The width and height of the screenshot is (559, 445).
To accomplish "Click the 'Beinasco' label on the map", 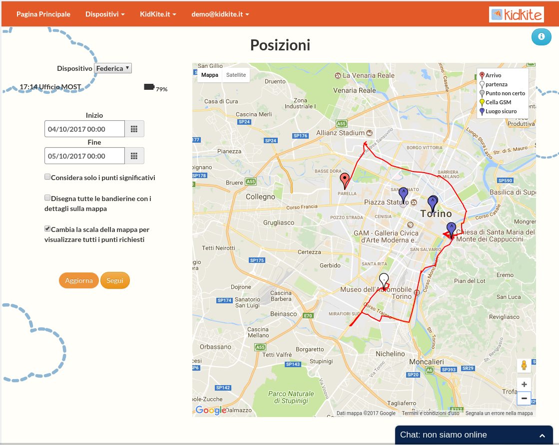I will point(283,314).
